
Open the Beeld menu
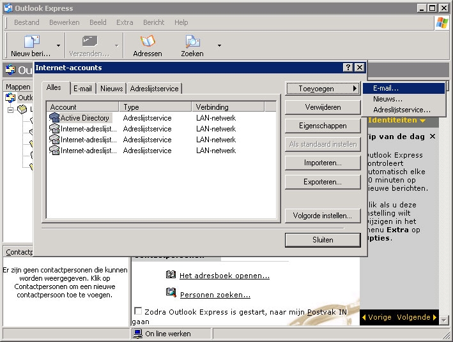point(98,22)
